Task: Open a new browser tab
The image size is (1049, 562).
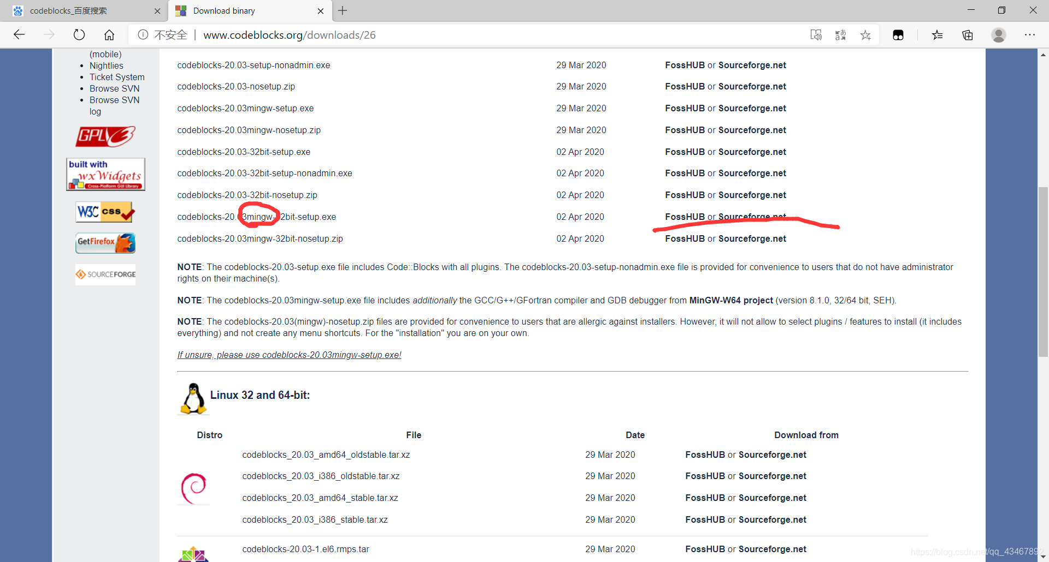Action: pos(343,10)
